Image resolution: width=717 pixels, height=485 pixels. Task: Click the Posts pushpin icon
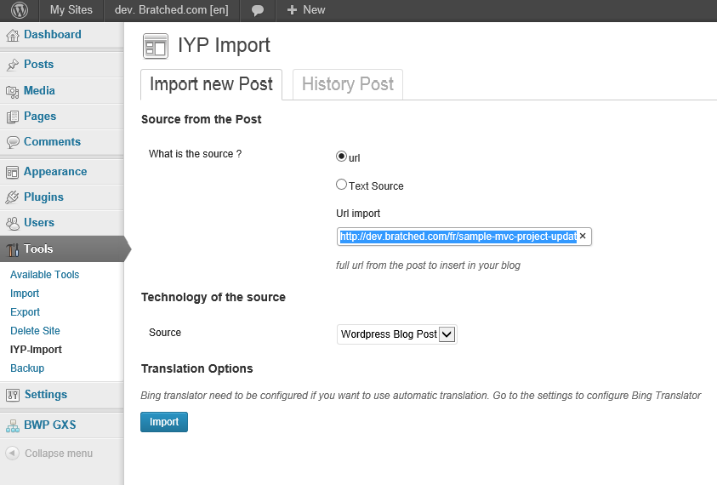13,65
